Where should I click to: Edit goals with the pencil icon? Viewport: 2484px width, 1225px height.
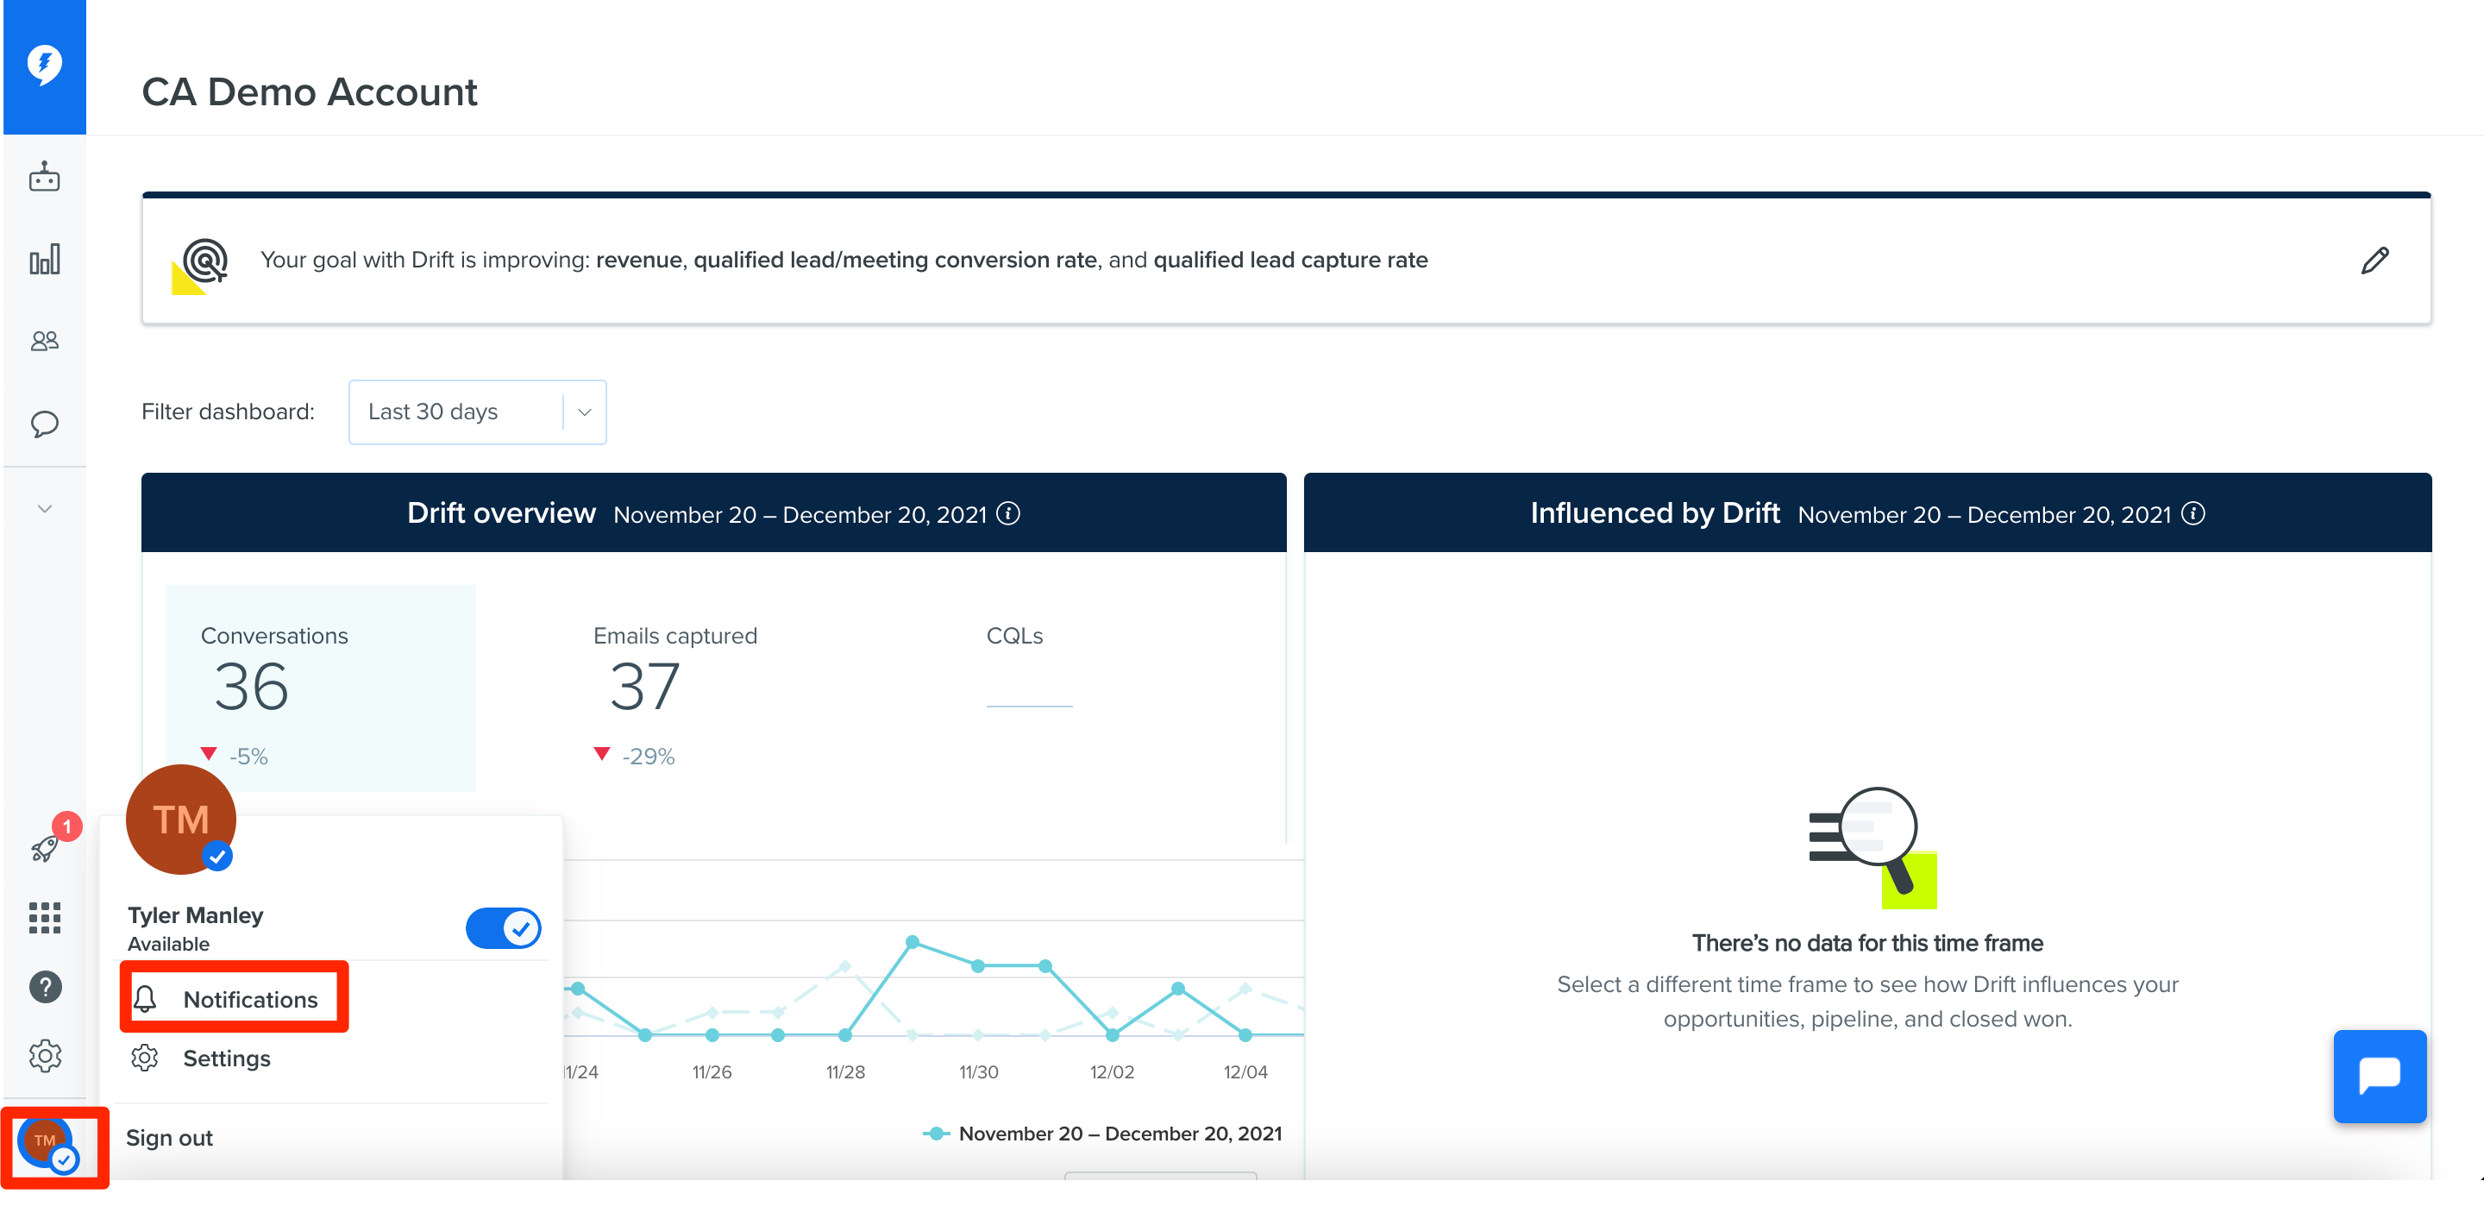(2374, 260)
